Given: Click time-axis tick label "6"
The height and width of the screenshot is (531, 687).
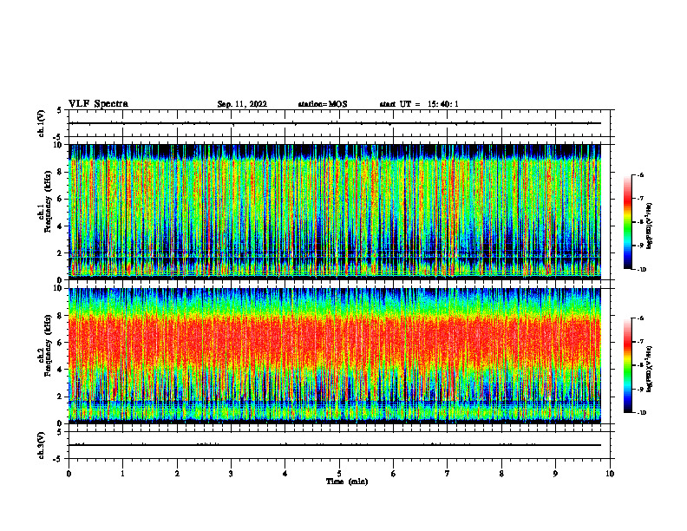Looking at the screenshot, I should coord(394,474).
